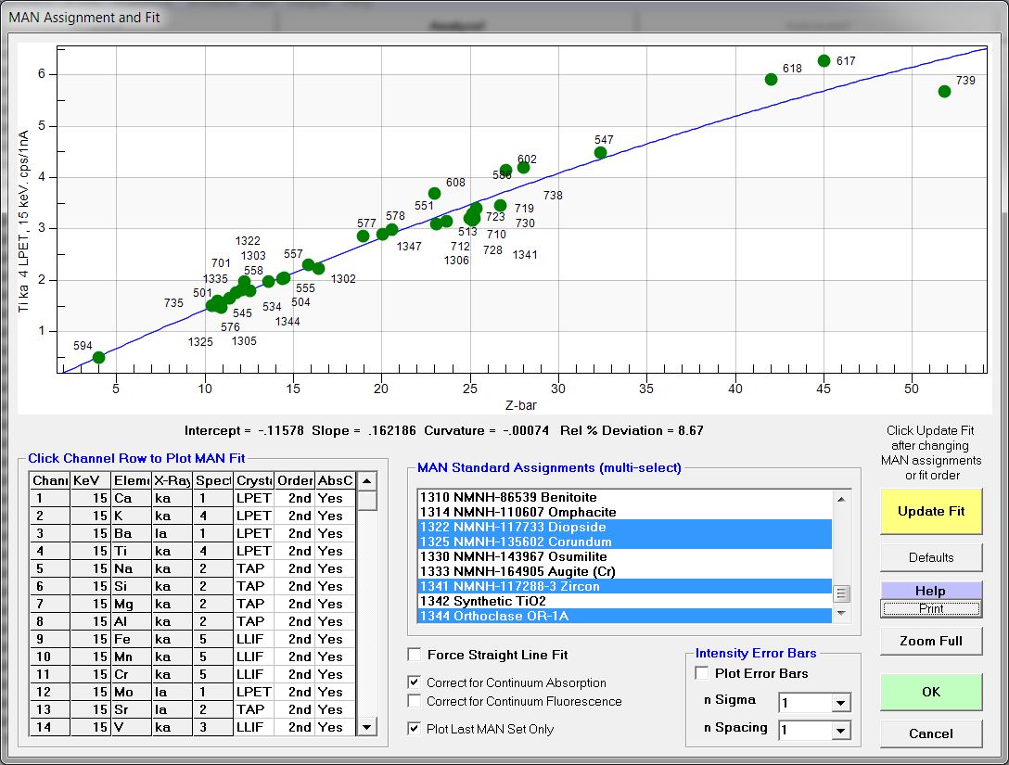Open the Help button

(x=931, y=591)
